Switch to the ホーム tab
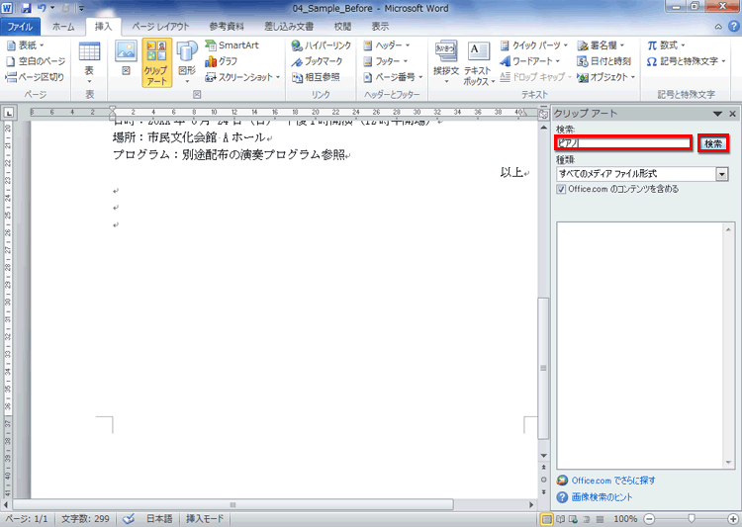Image resolution: width=742 pixels, height=527 pixels. point(63,27)
